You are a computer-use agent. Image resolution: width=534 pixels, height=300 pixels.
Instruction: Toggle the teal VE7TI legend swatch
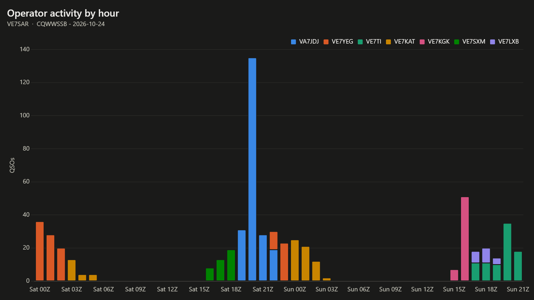360,42
